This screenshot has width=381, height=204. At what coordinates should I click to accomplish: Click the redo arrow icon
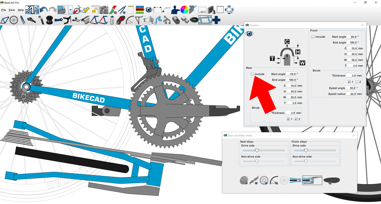point(52,10)
